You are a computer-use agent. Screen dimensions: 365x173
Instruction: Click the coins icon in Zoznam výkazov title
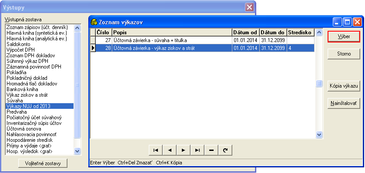pos(94,22)
